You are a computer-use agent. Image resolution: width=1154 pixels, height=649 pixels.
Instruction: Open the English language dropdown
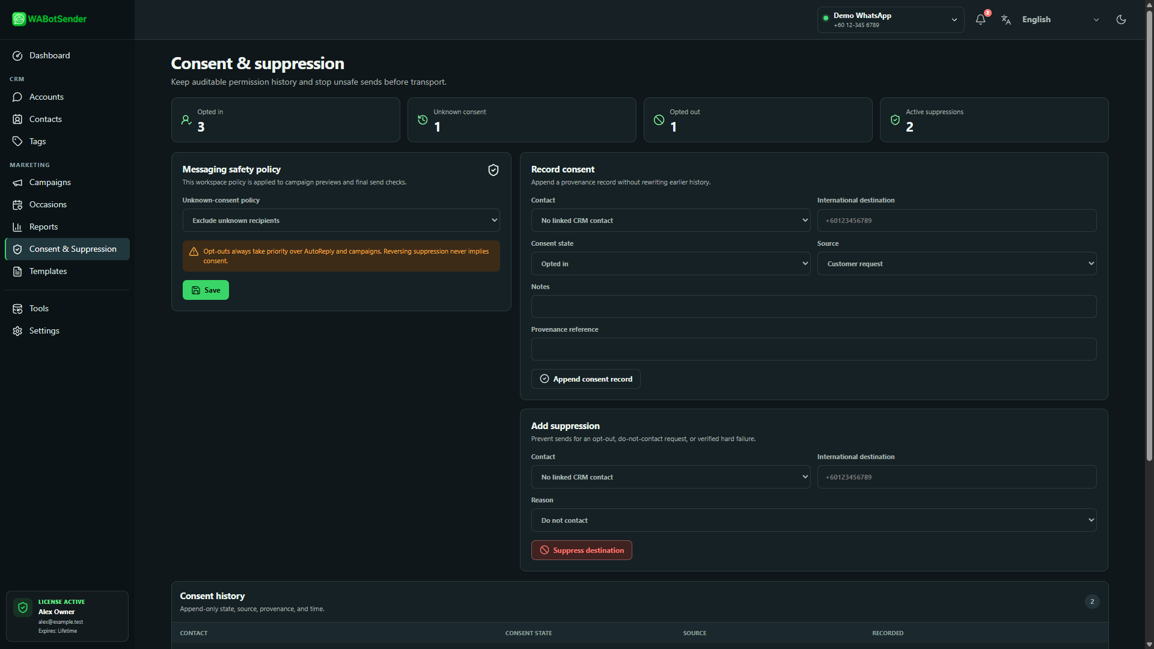click(x=1061, y=19)
